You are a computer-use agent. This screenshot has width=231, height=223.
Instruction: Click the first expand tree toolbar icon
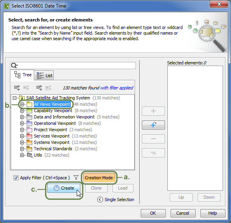(x=17, y=88)
